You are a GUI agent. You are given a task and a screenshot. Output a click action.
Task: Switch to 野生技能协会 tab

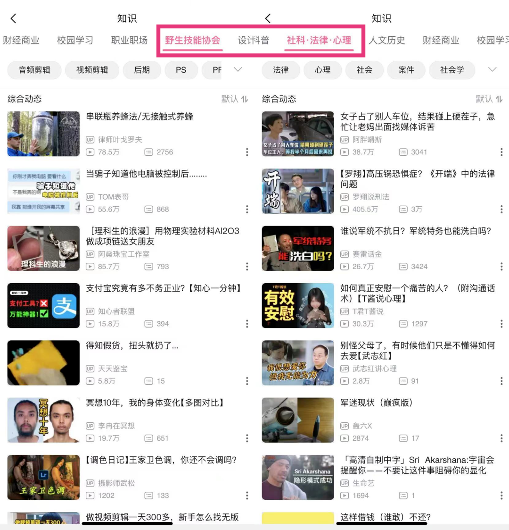192,41
